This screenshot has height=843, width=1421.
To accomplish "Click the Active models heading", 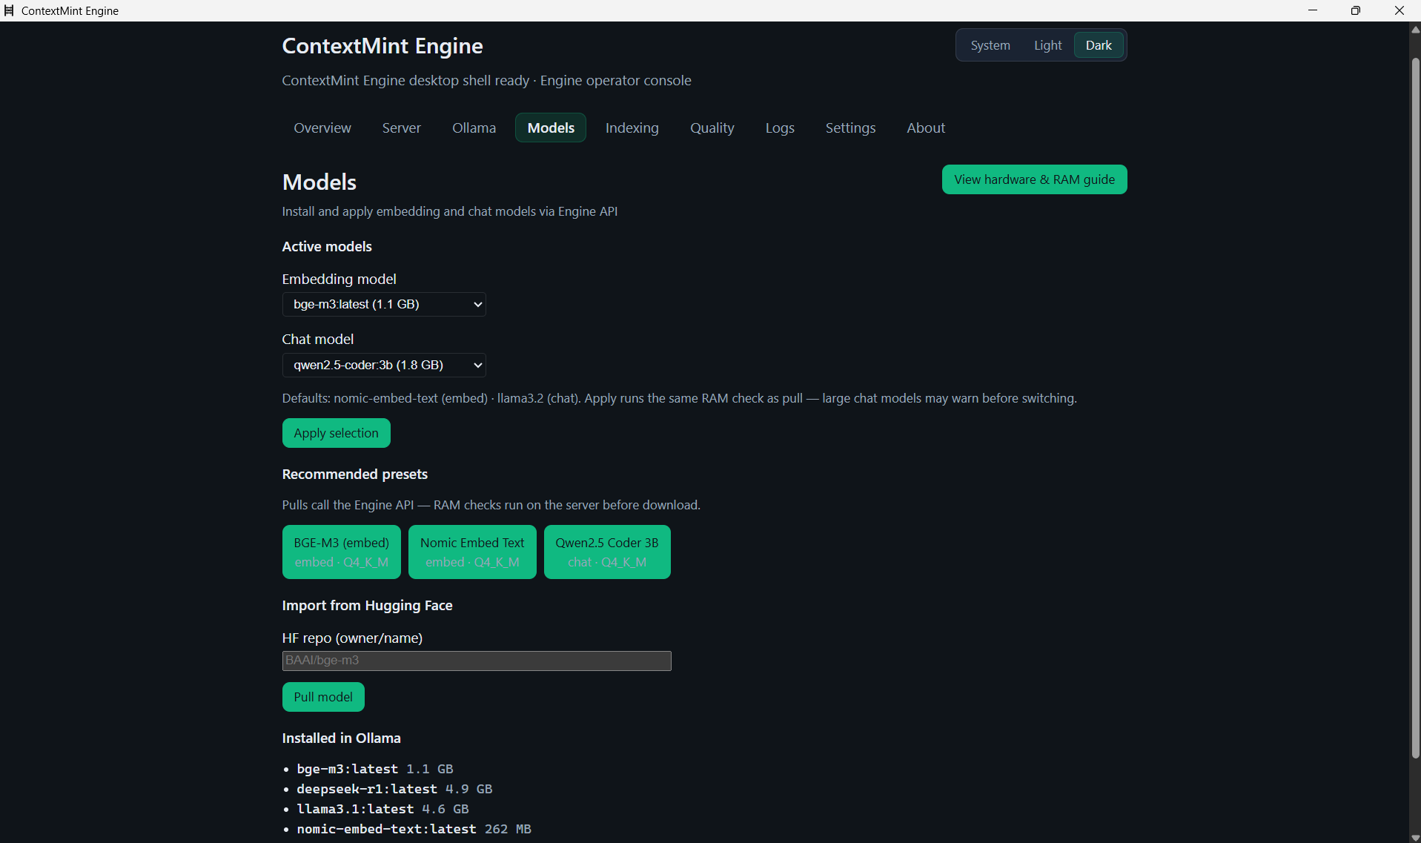I will click(x=327, y=246).
